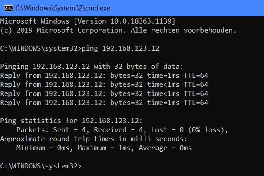The width and height of the screenshot is (264, 176).
Task: Click the "Alle rechten voorbehouden" text
Action: (x=183, y=31)
